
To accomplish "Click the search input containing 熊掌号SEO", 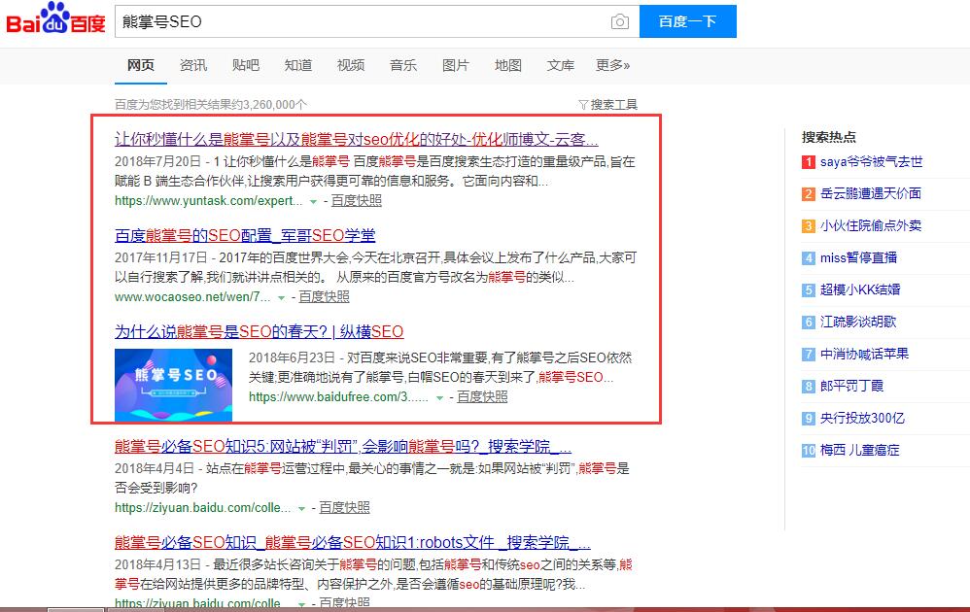I will (x=360, y=21).
